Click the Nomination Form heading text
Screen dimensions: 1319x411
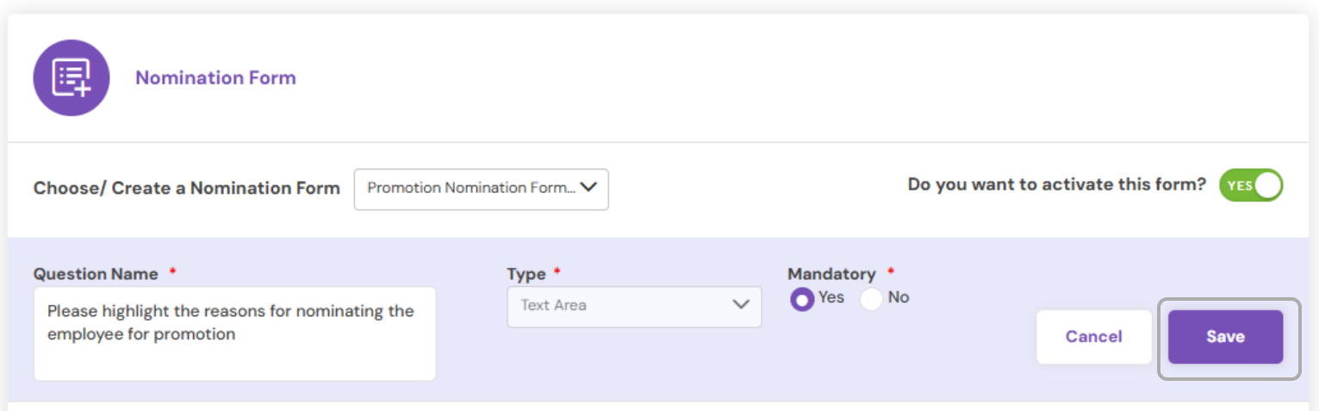[x=215, y=78]
